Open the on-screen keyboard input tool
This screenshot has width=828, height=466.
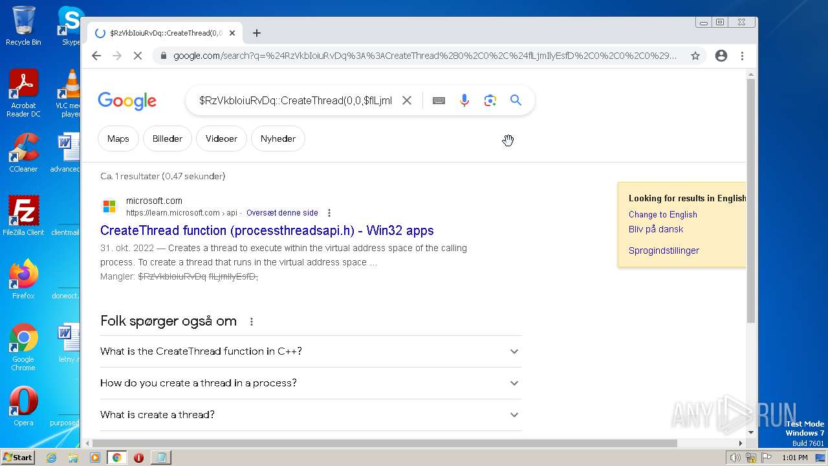click(439, 100)
